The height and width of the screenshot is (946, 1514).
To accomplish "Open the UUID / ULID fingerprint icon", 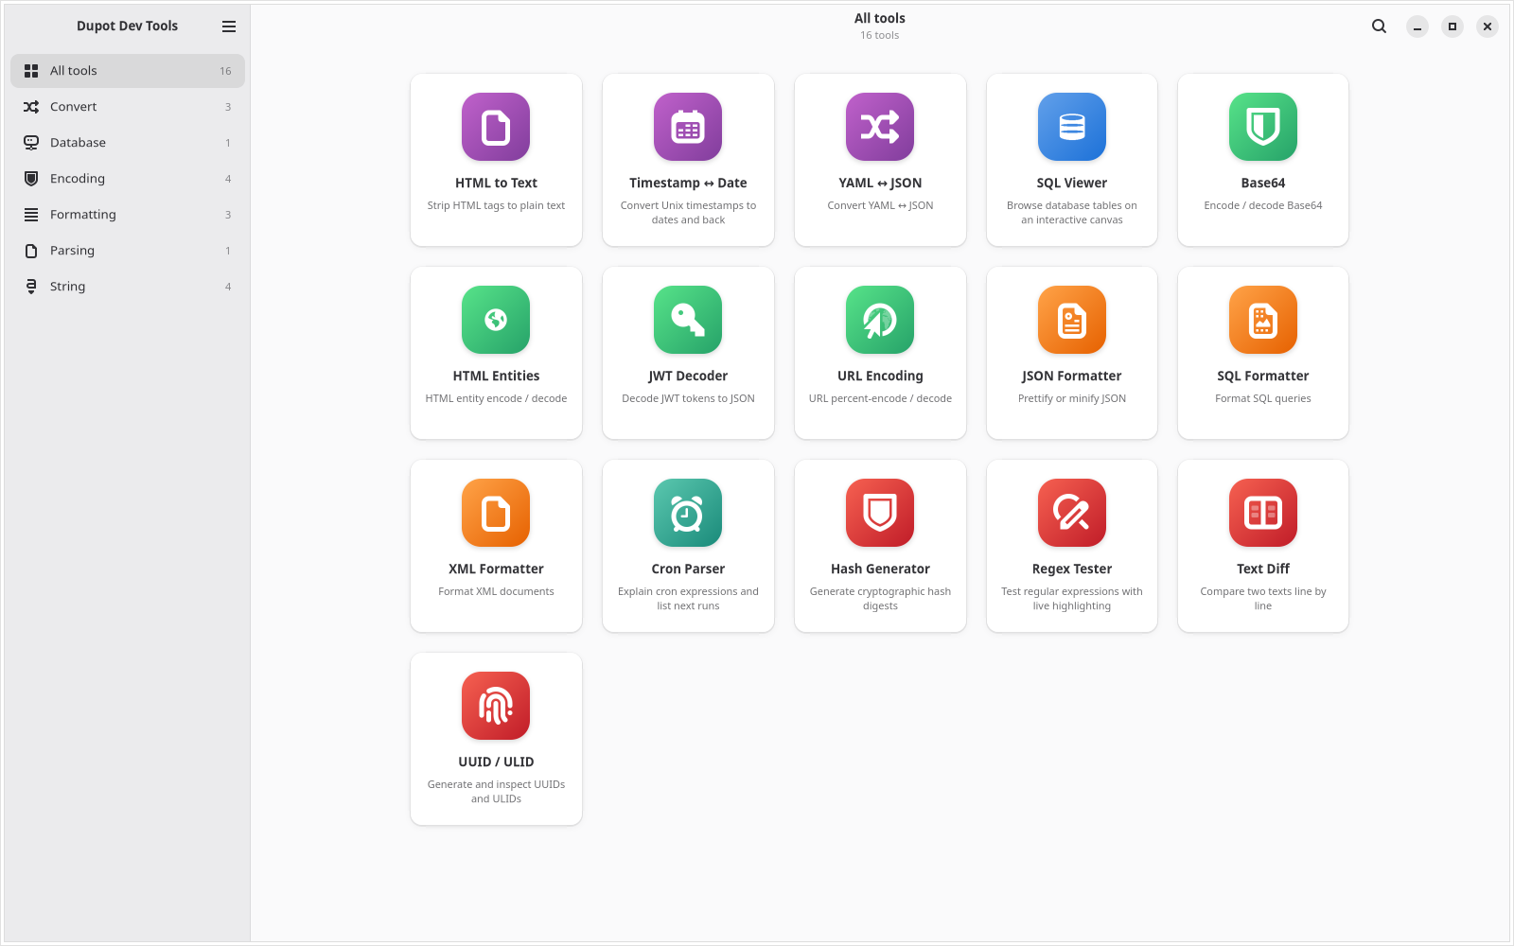I will click(x=496, y=706).
